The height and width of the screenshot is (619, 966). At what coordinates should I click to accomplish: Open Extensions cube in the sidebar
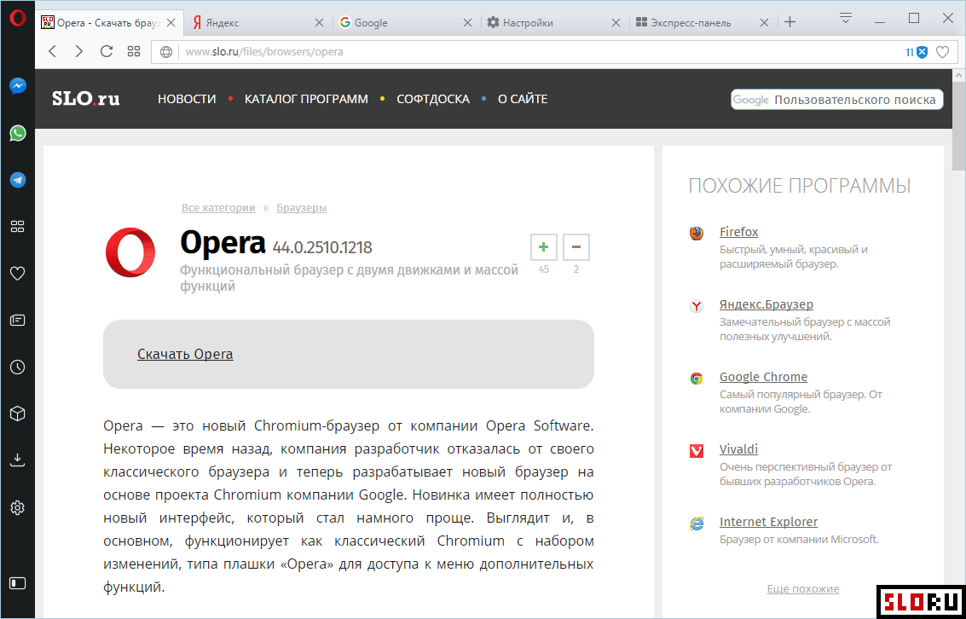tap(18, 414)
